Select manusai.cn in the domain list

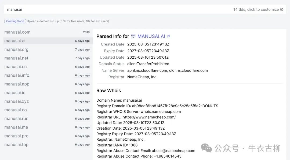tap(48, 67)
